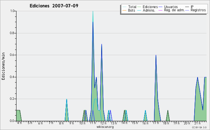This screenshot has width=210, height=130.
Task: Click the 'Ediciones/min' y-axis label
Action: point(3,66)
